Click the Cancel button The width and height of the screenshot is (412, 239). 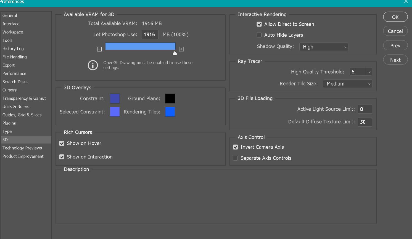click(395, 31)
